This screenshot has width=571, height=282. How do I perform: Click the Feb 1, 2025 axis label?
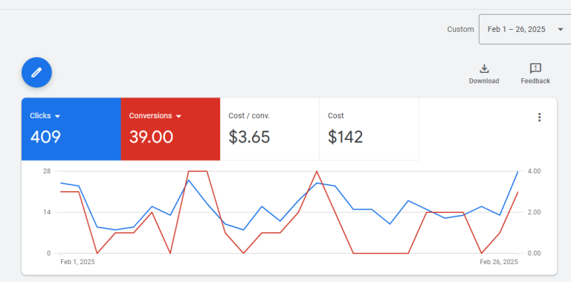[x=77, y=262]
